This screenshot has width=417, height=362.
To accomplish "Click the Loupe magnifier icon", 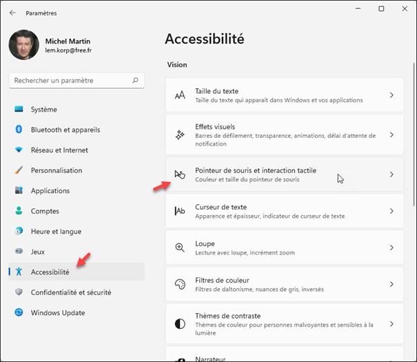I will (x=180, y=248).
